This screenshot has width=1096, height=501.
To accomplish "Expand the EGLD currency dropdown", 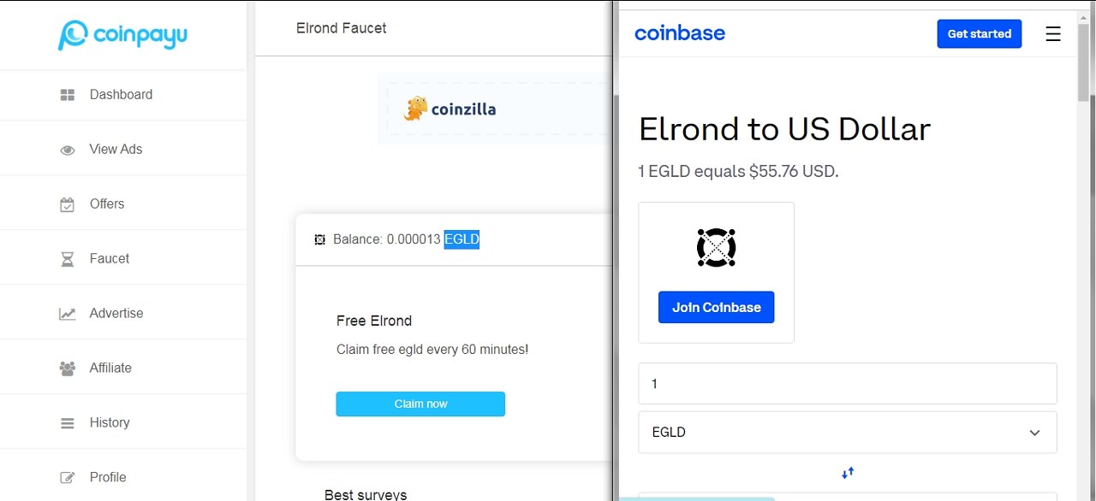I will coord(1034,433).
